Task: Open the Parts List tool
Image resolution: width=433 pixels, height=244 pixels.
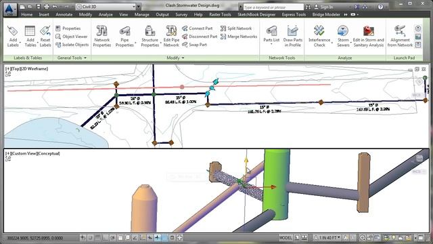Action: click(x=271, y=35)
